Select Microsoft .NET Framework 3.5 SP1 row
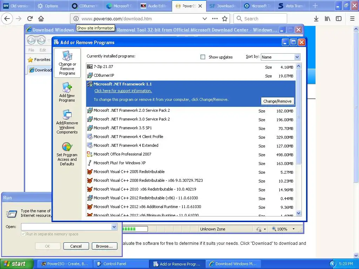The height and width of the screenshot is (269, 359). pos(191,128)
